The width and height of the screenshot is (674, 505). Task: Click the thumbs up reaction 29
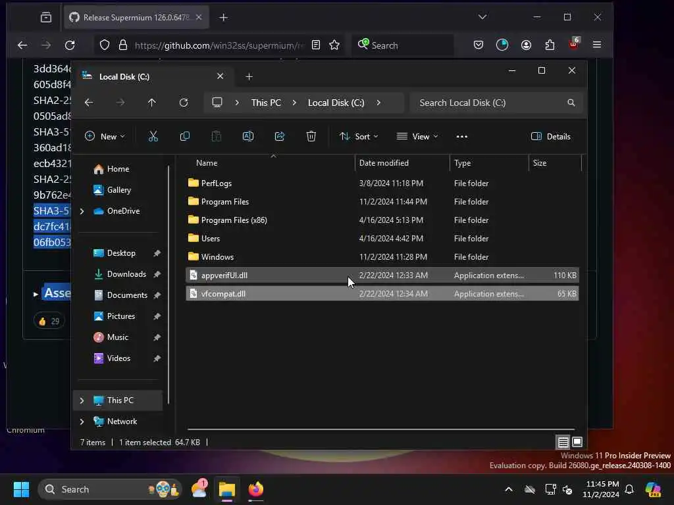pos(49,321)
